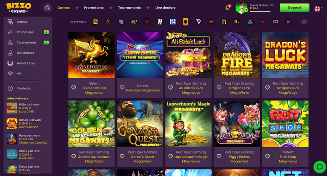Select Live dealers in top navigation
This screenshot has height=176, width=327.
(x=165, y=8)
